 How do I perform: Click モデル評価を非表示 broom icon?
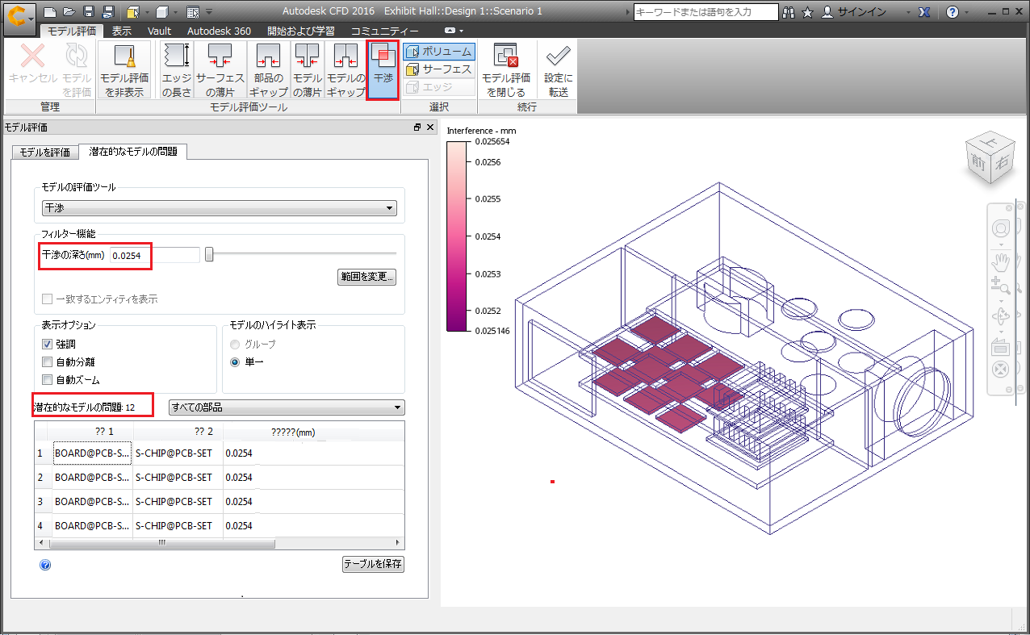(124, 70)
